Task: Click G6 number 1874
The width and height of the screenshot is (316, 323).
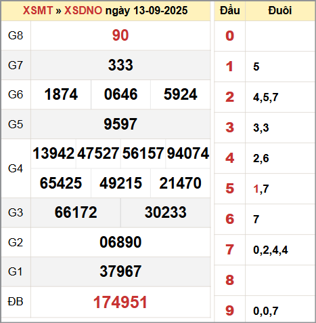Action: coord(61,94)
